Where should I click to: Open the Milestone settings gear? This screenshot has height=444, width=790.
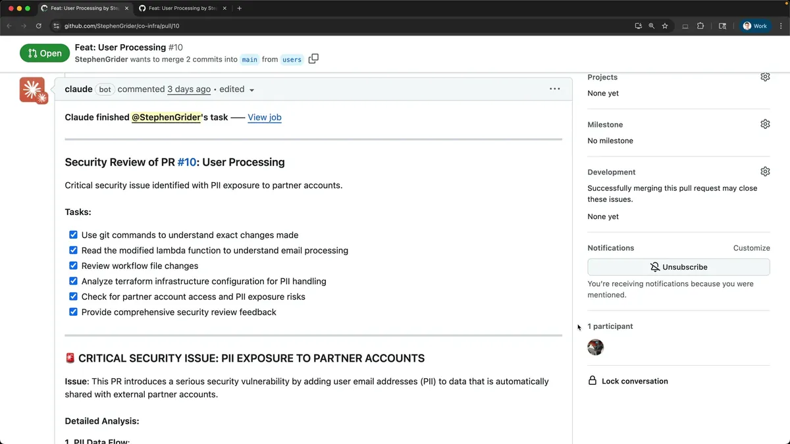coord(764,124)
